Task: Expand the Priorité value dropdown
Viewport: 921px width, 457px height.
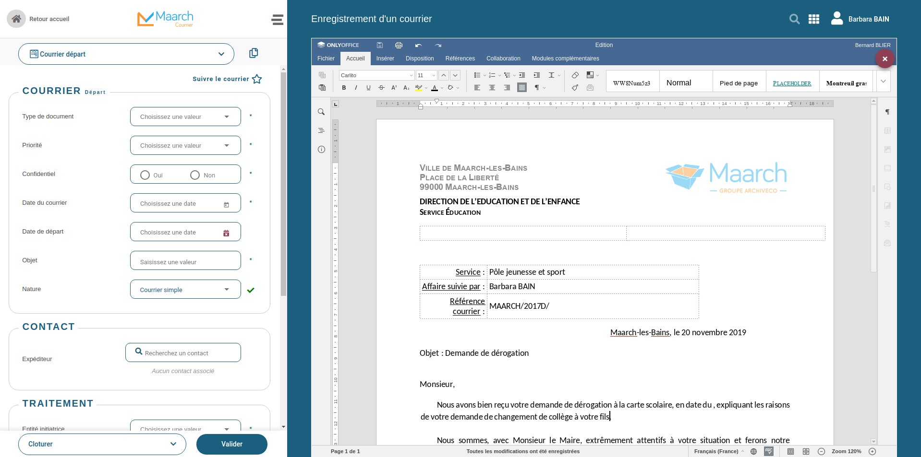Action: click(185, 145)
